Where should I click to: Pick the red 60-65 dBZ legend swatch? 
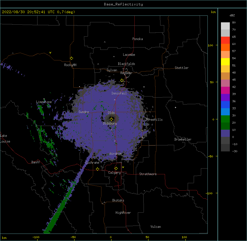[x=225, y=40]
